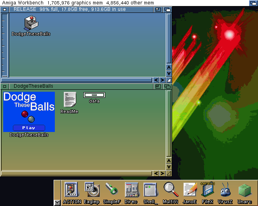258x206 pixels.
Task: Send lower DodgeTheseBalls window to back
Action: tap(167, 87)
